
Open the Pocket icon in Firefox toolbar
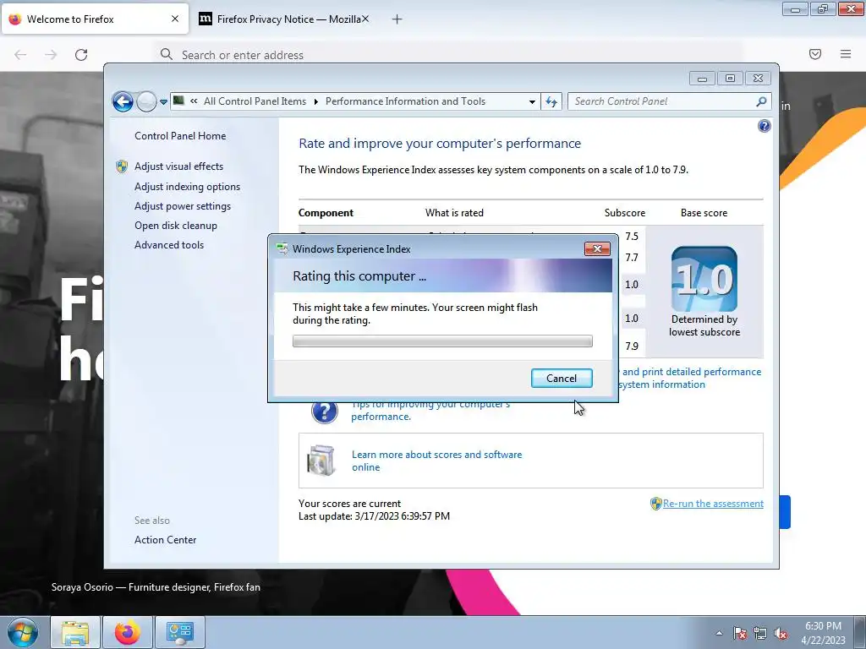[815, 54]
